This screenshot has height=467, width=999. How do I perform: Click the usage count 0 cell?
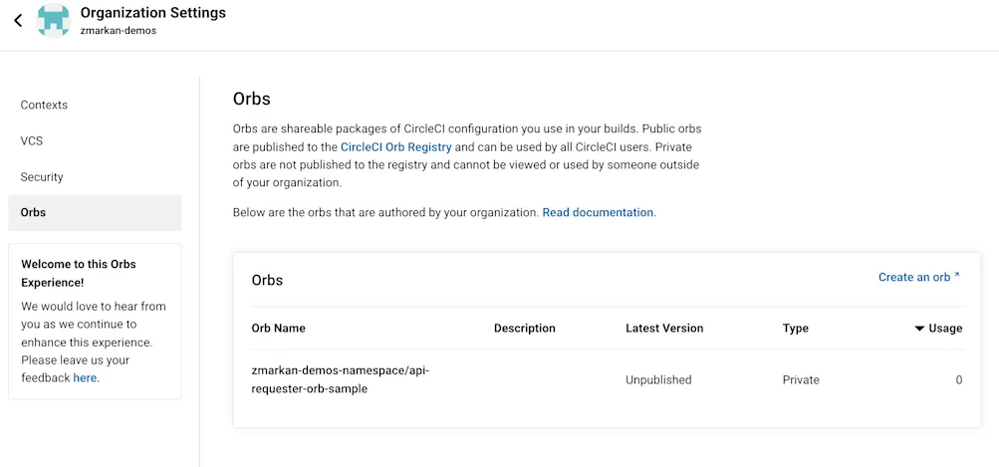959,380
